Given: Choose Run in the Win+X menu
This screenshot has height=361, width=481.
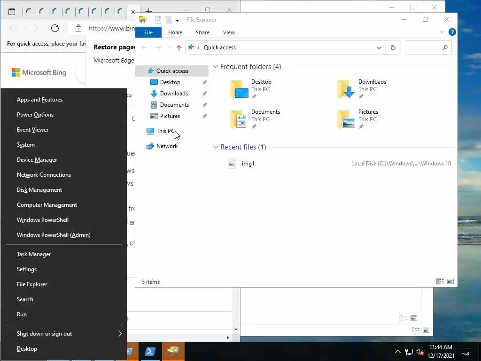Looking at the screenshot, I should 22,314.
